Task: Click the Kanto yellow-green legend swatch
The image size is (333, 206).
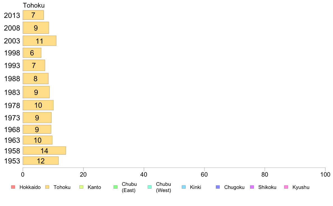Action: pyautogui.click(x=81, y=187)
